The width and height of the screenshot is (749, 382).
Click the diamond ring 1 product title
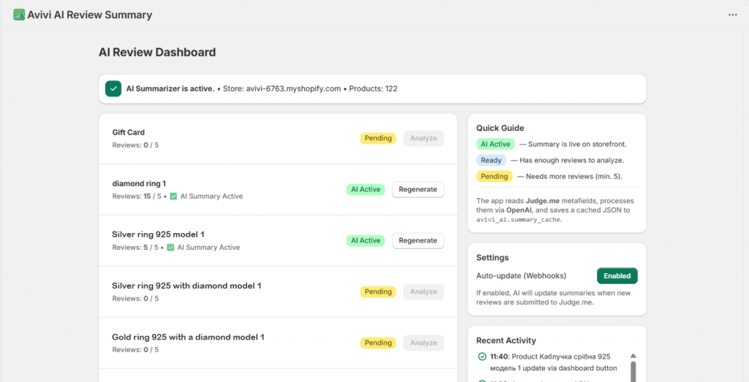139,183
